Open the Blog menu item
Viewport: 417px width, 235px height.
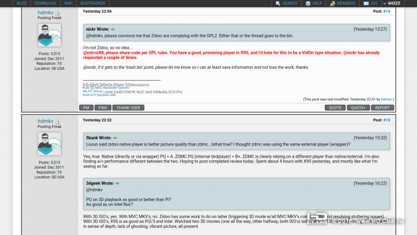(21, 3)
